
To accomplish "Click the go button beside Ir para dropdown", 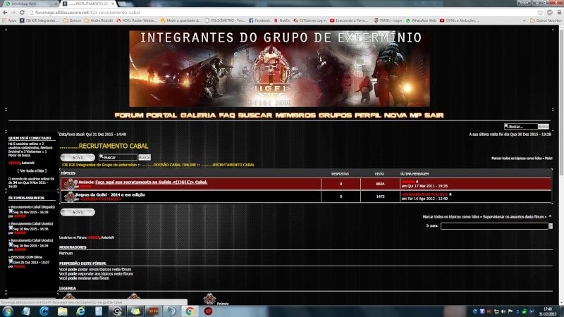I will click(551, 226).
